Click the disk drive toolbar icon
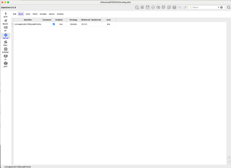Image resolution: width=231 pixels, height=168 pixels. coord(174,7)
